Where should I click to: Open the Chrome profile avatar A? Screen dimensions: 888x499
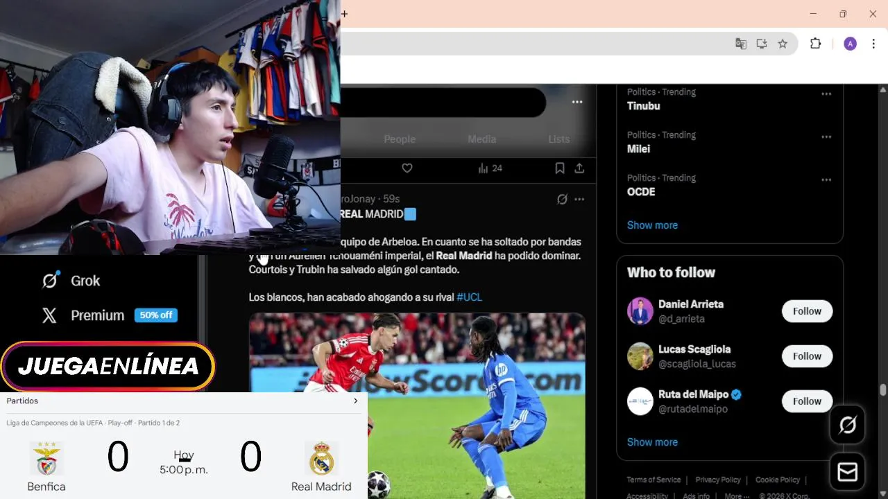[850, 44]
